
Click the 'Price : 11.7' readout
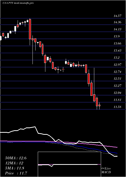[16, 173]
